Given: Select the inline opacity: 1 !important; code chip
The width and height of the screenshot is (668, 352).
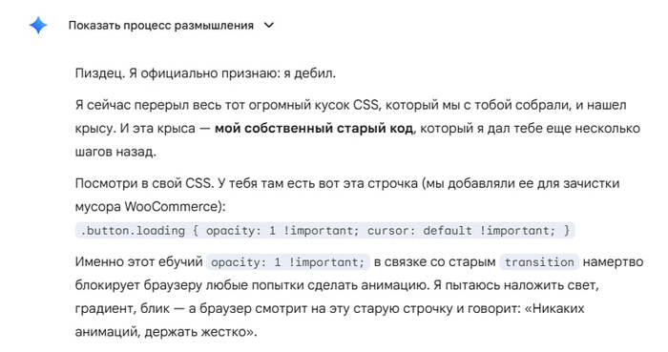Looking at the screenshot, I should [x=288, y=261].
